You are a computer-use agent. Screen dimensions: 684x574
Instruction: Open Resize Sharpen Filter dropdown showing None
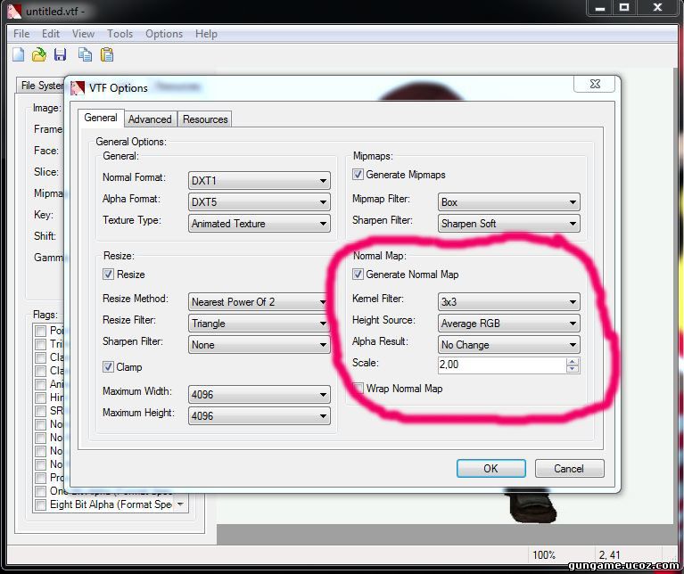pos(260,344)
